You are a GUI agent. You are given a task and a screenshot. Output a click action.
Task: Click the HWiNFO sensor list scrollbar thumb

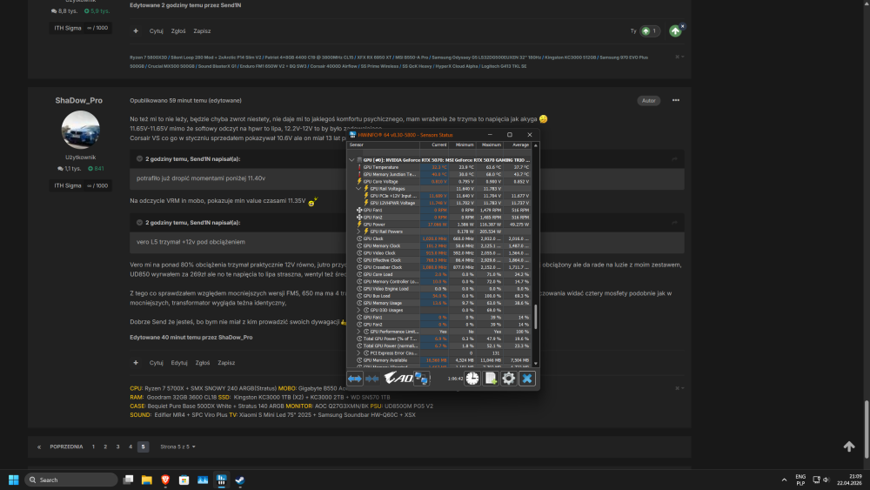[535, 316]
